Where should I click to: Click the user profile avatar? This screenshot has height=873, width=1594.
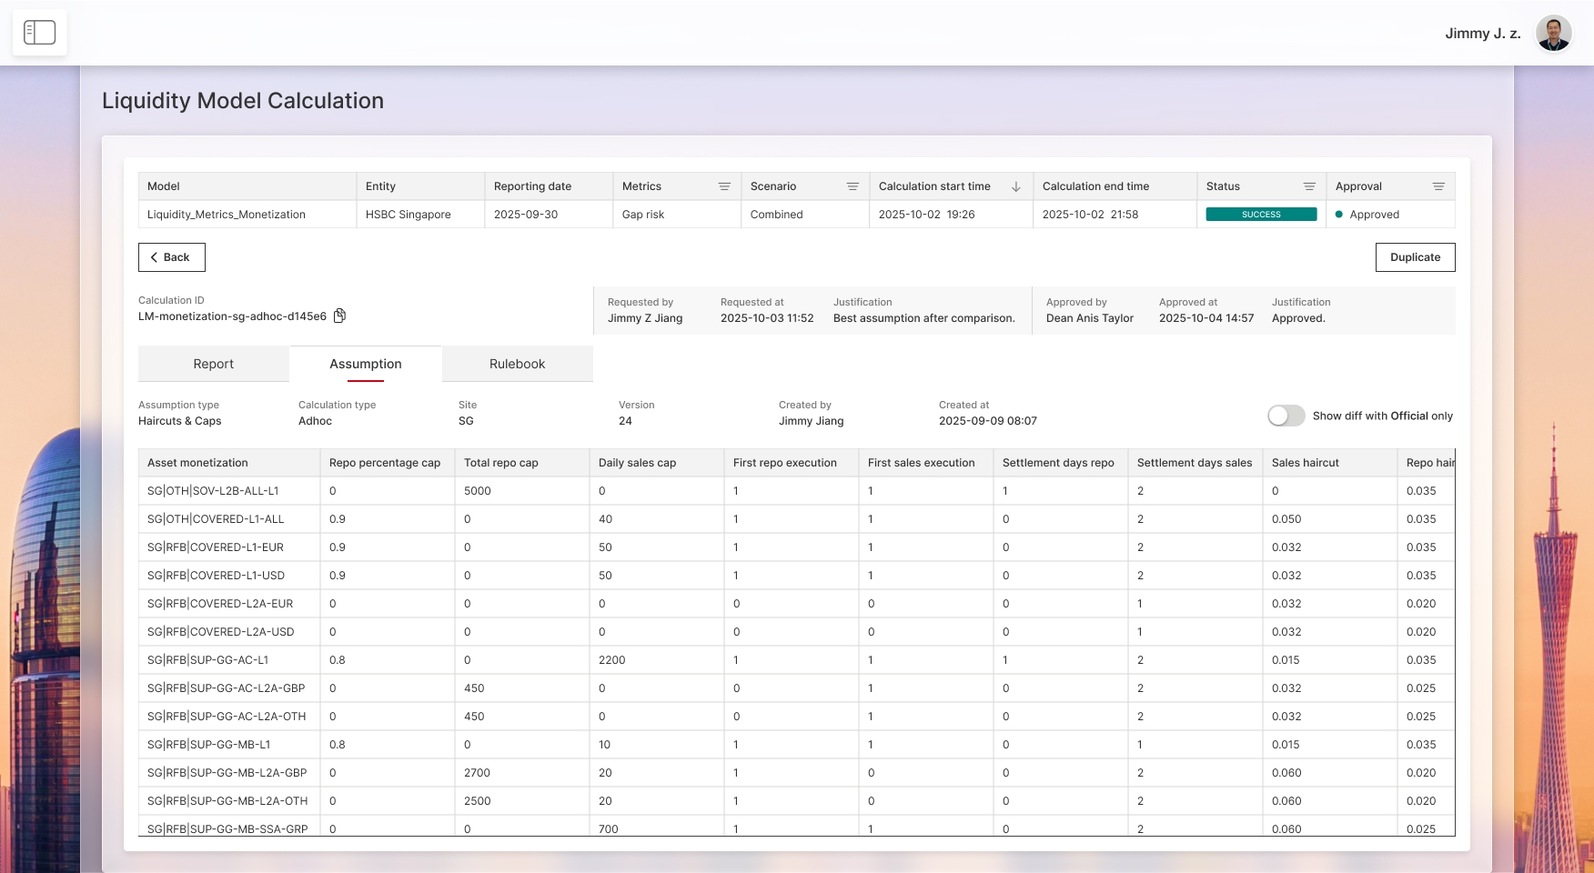tap(1553, 34)
